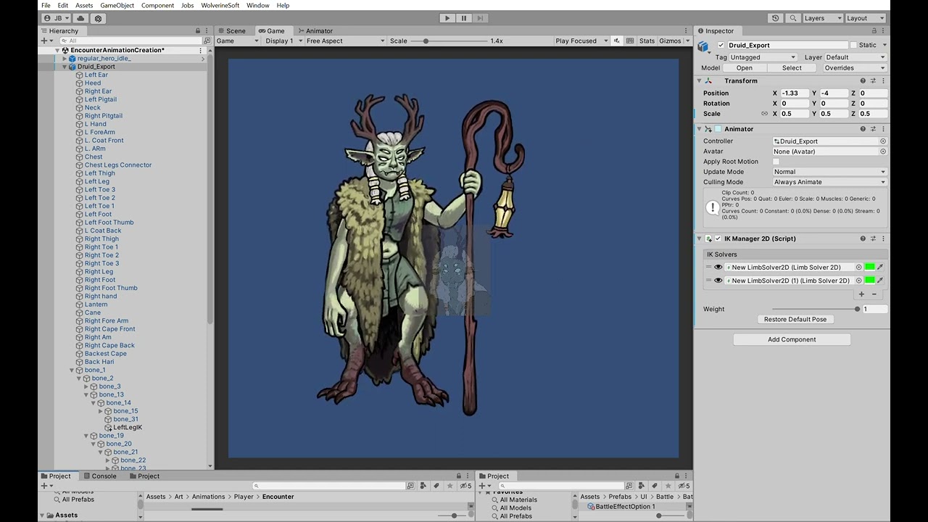
Task: Toggle the Druid_Export active checkbox
Action: pos(721,45)
